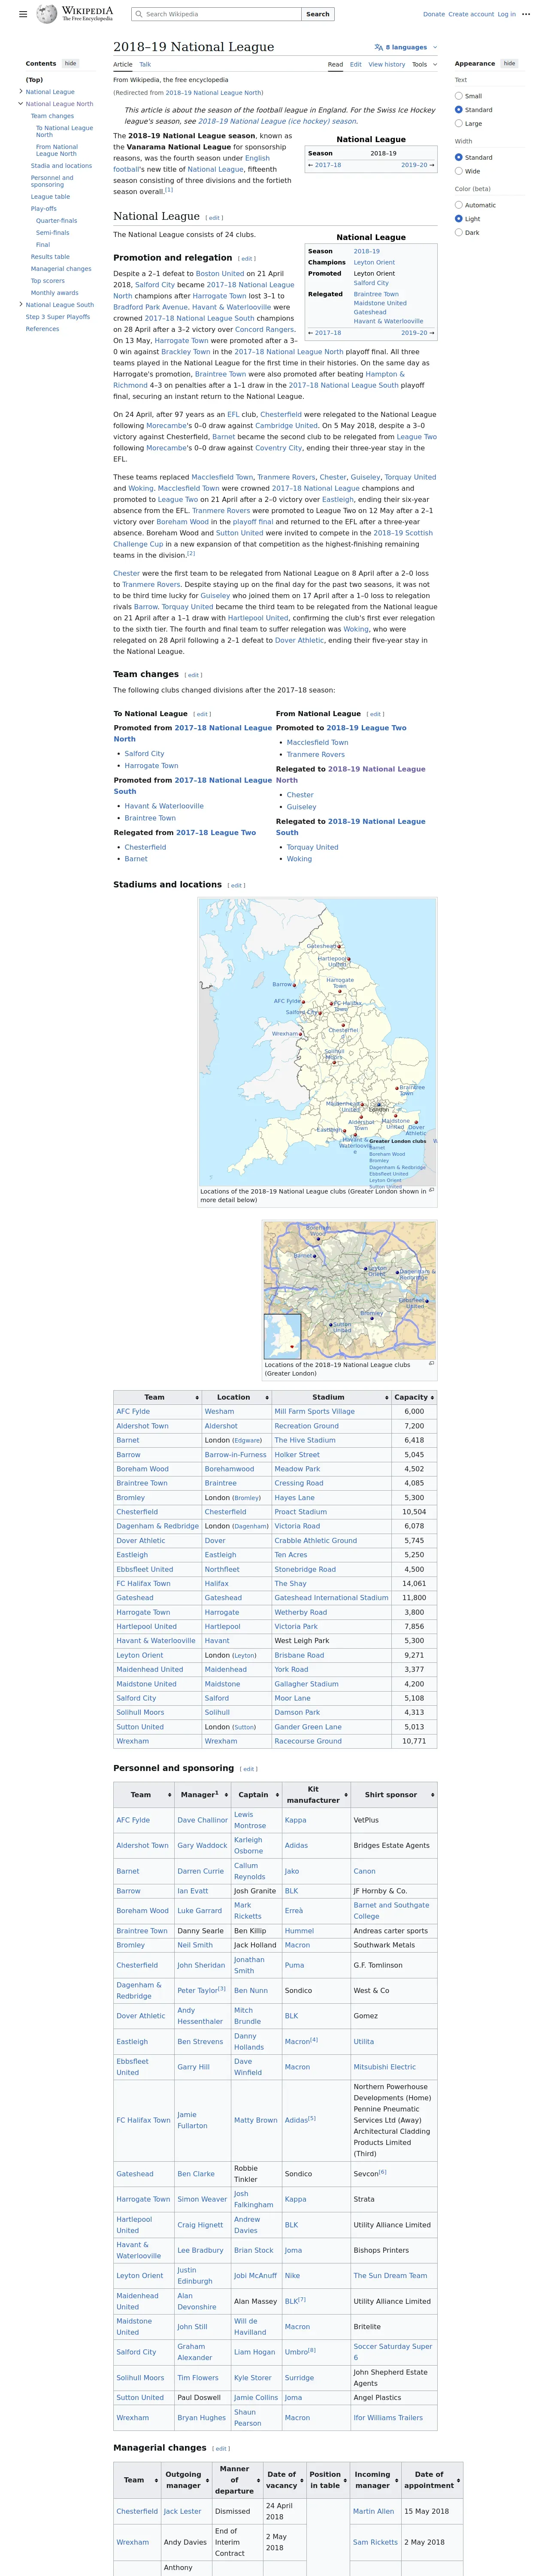This screenshot has width=551, height=2576.
Task: Jump to Step 3 Super Playoffs in contents
Action: click(x=57, y=317)
